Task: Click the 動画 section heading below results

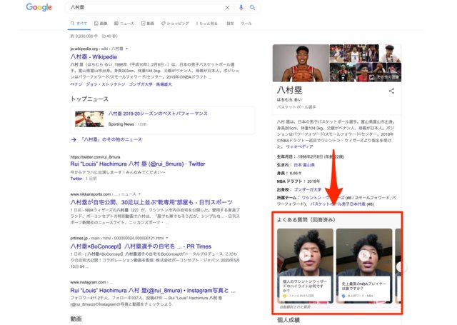Action: [x=76, y=319]
